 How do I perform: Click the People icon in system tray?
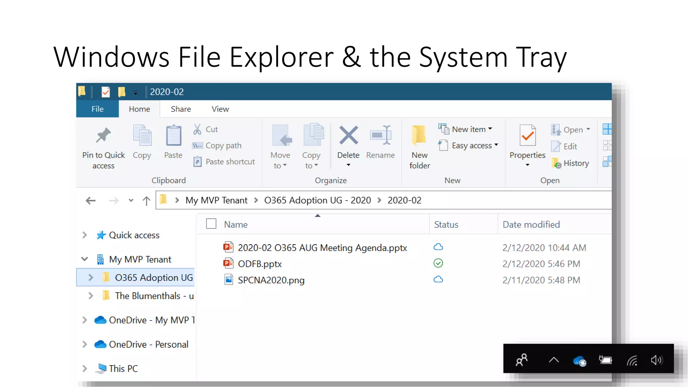522,360
